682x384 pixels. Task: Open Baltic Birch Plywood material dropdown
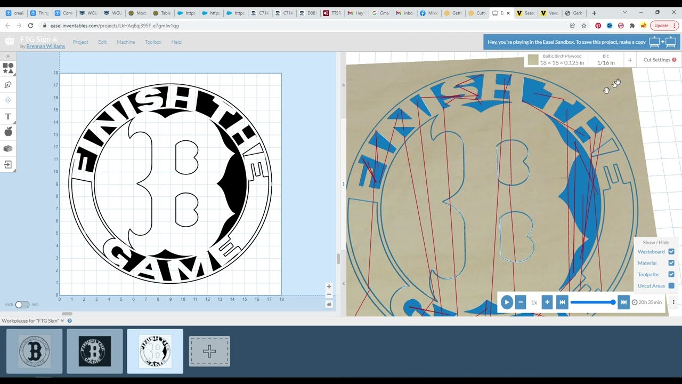click(x=556, y=60)
